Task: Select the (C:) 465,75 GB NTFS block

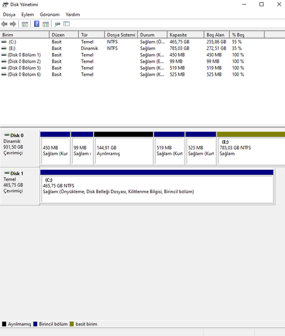Action: (157, 187)
